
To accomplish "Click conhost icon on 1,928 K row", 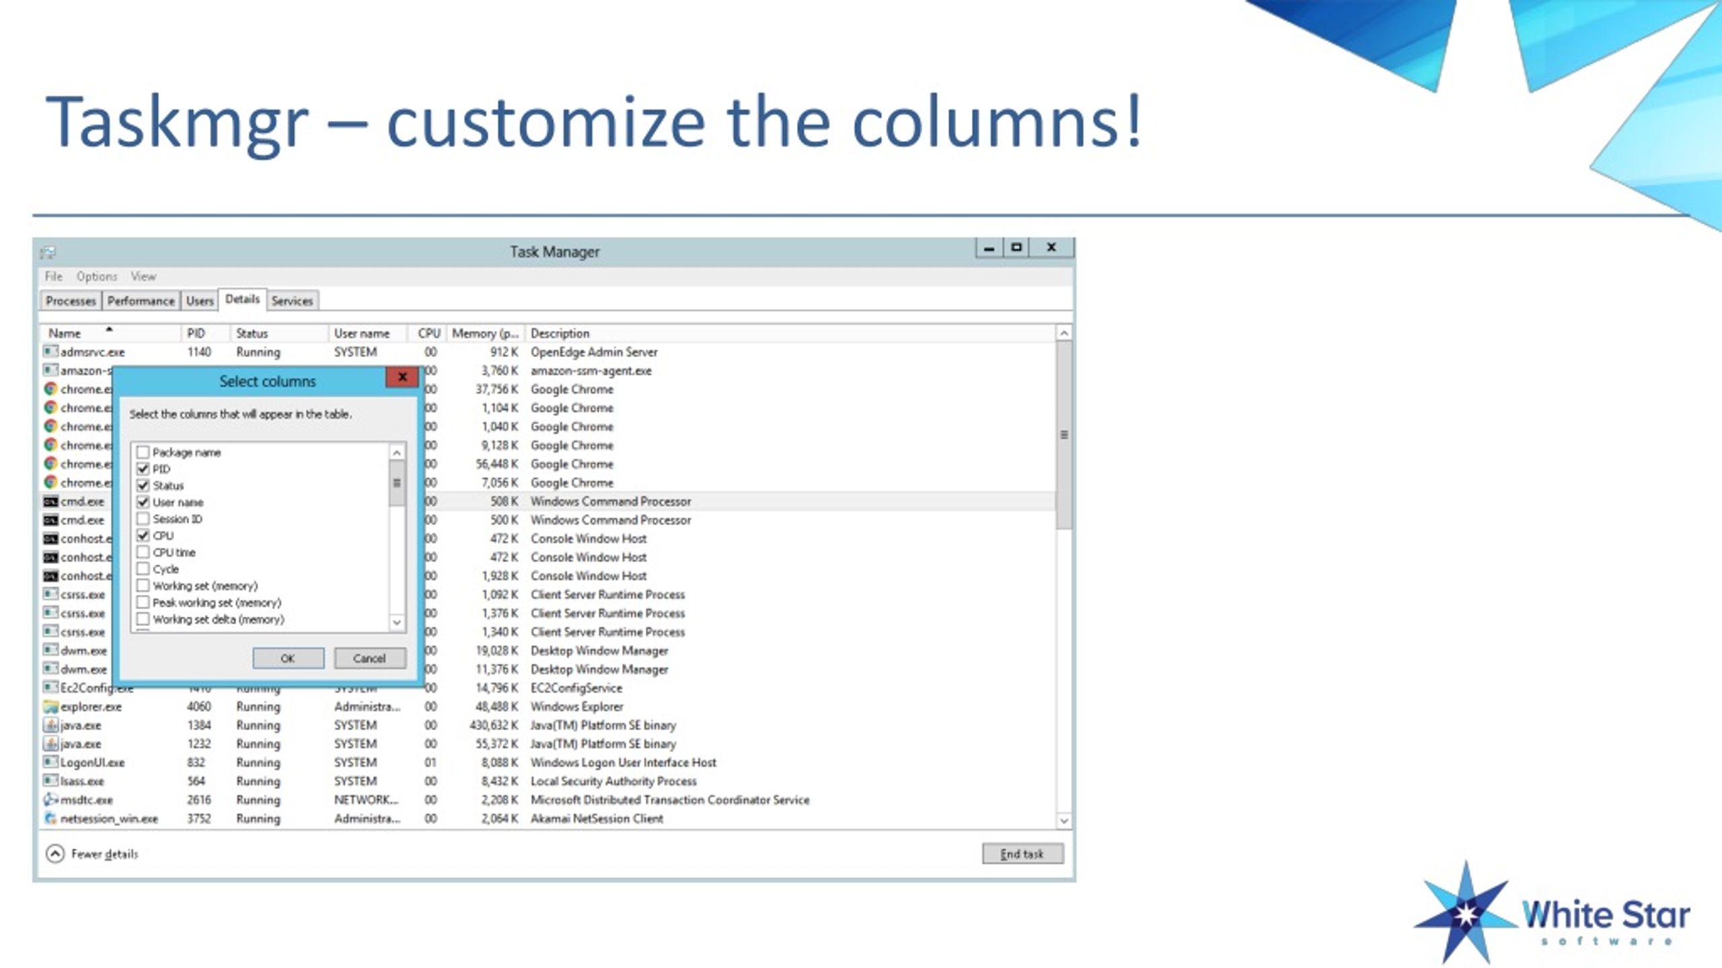I will tap(50, 576).
